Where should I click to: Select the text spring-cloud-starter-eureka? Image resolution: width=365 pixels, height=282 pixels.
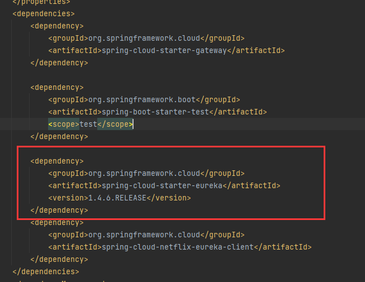[162, 186]
